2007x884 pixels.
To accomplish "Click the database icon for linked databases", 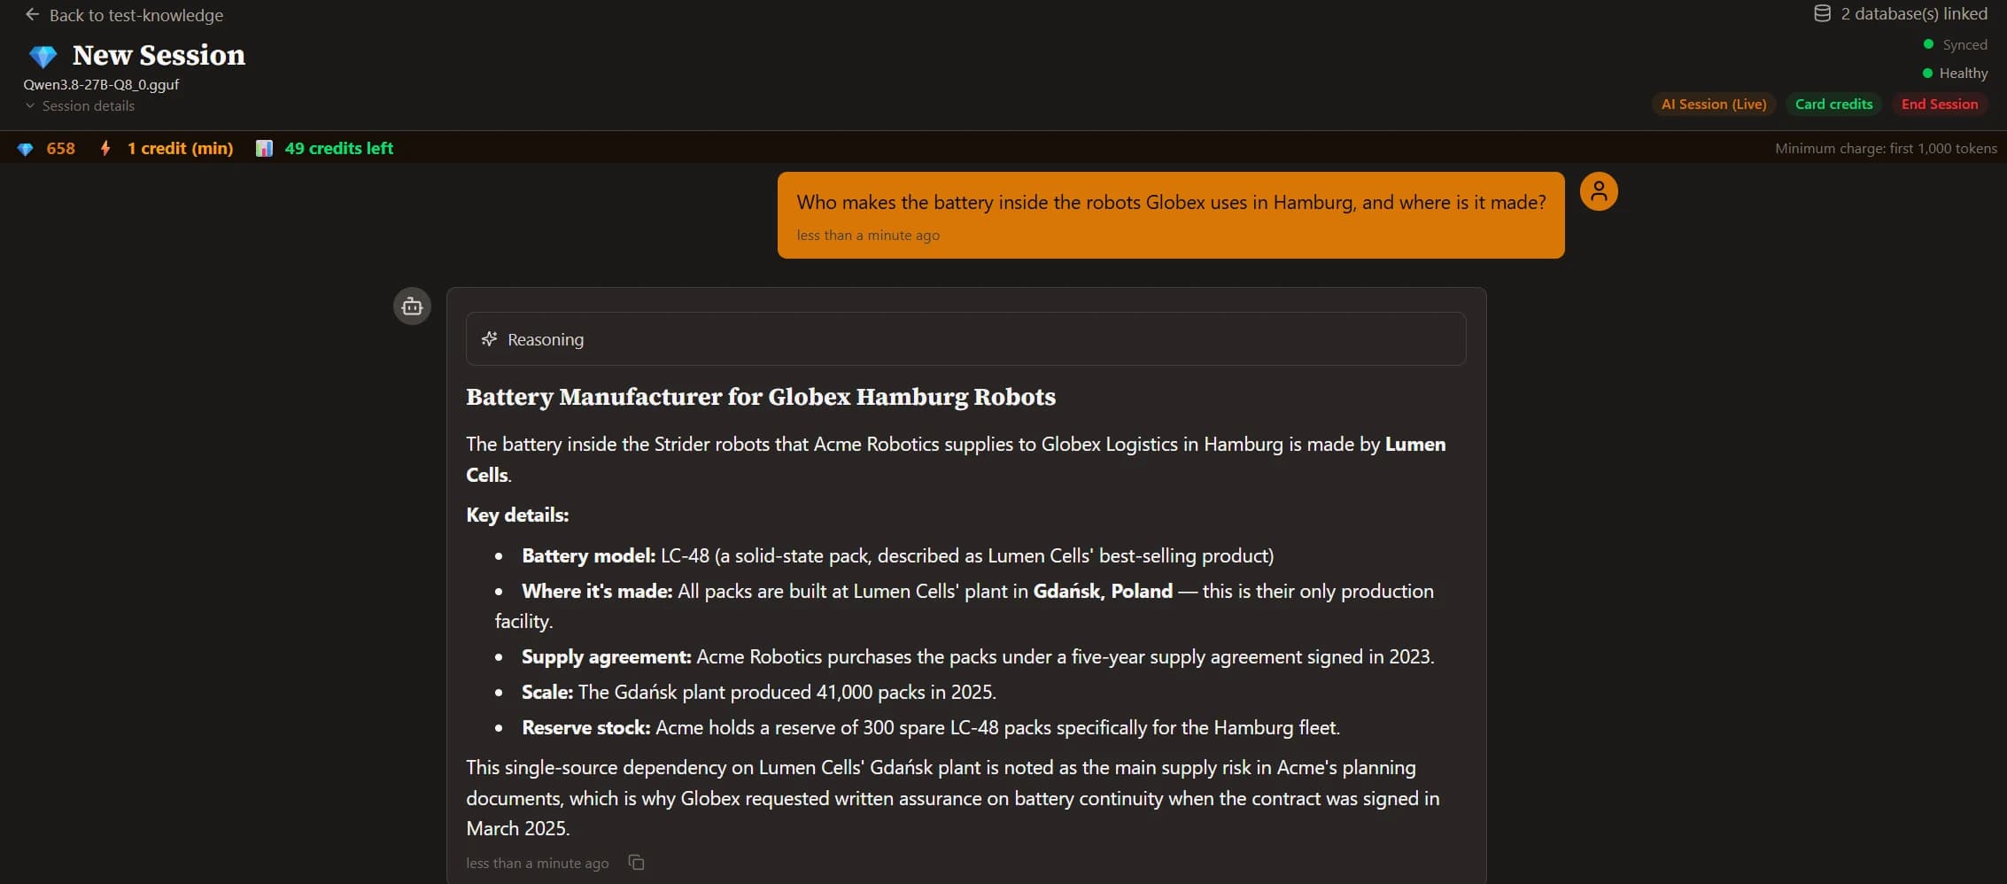I will tap(1822, 13).
